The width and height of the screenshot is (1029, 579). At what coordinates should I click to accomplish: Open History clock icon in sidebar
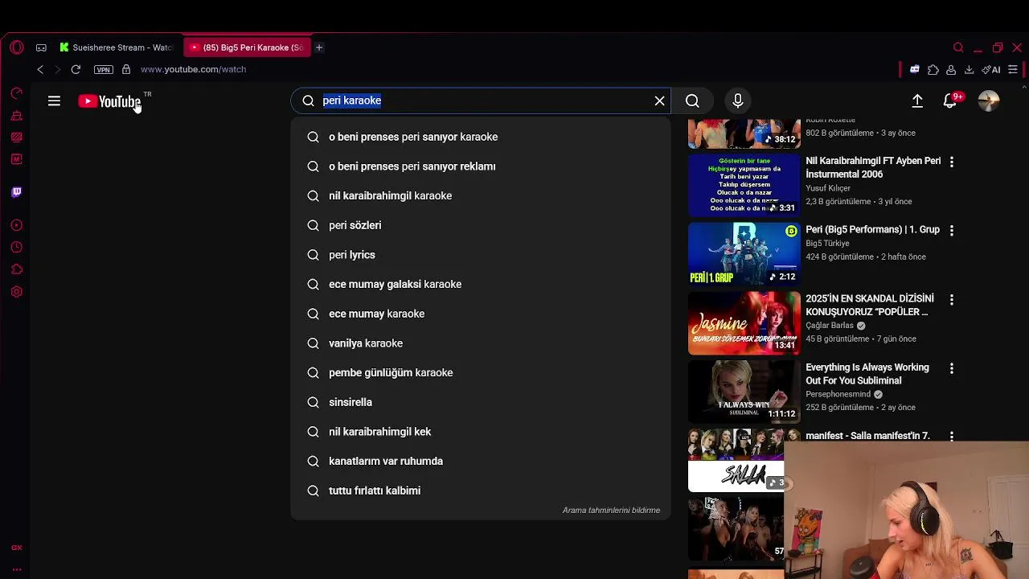(17, 248)
